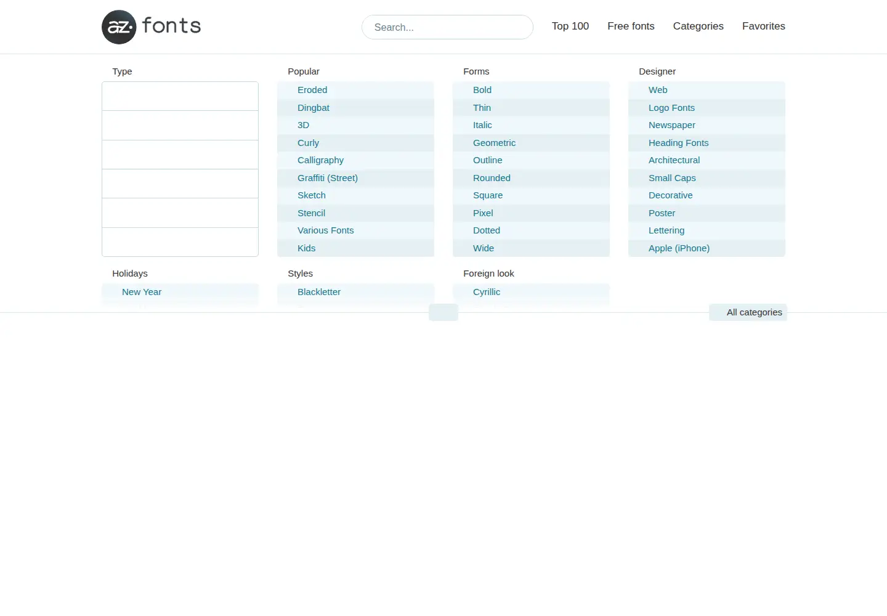Open the Outline category
Viewport: 887px width, 616px height.
coord(531,160)
